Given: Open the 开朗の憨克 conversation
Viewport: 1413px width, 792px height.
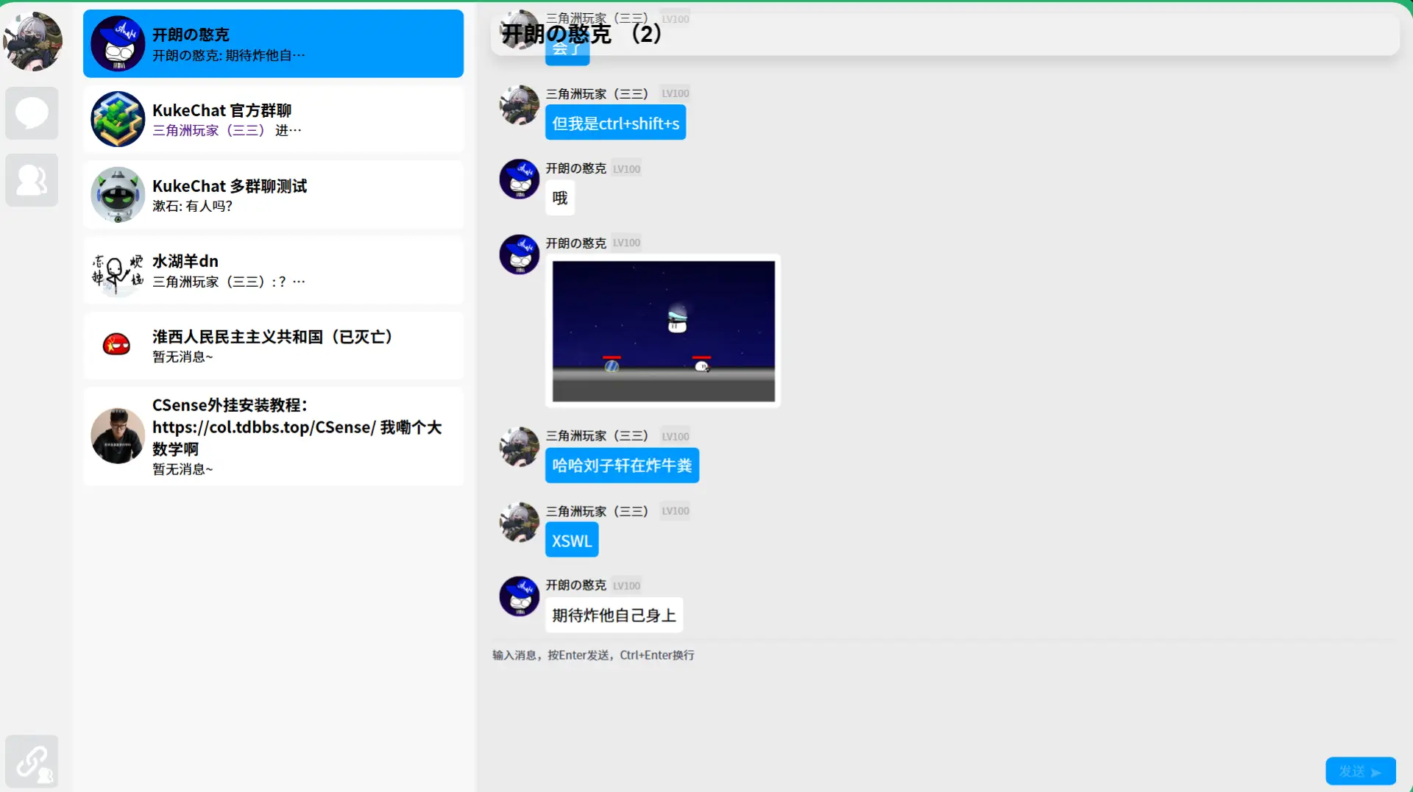Looking at the screenshot, I should (x=273, y=43).
